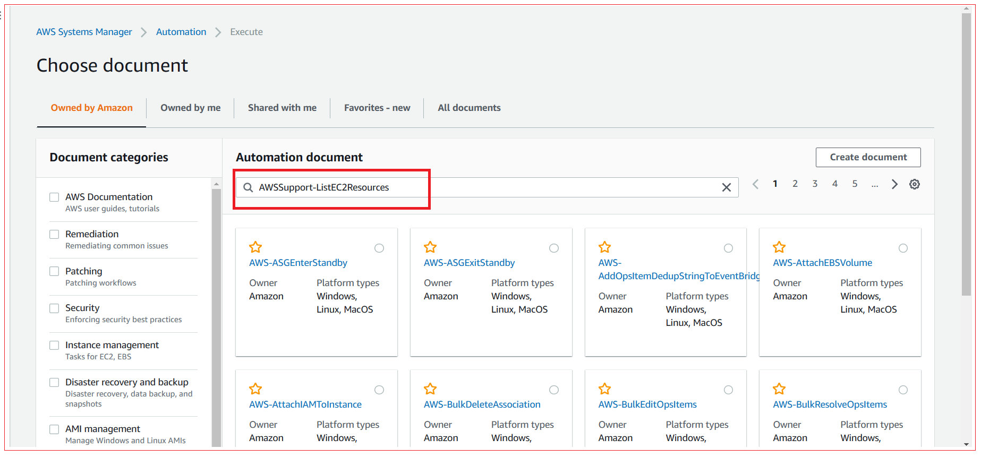Click the main page vertical scrollbar
This screenshot has height=457, width=981.
[x=966, y=154]
